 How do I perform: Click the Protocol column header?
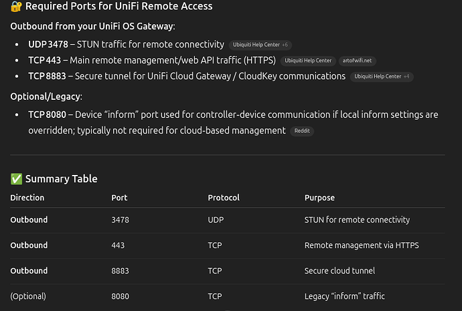click(224, 198)
